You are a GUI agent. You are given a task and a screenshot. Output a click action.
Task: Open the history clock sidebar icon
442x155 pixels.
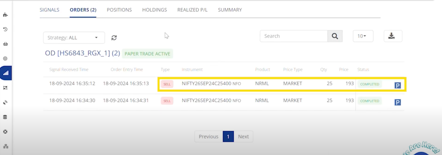[x=6, y=29]
